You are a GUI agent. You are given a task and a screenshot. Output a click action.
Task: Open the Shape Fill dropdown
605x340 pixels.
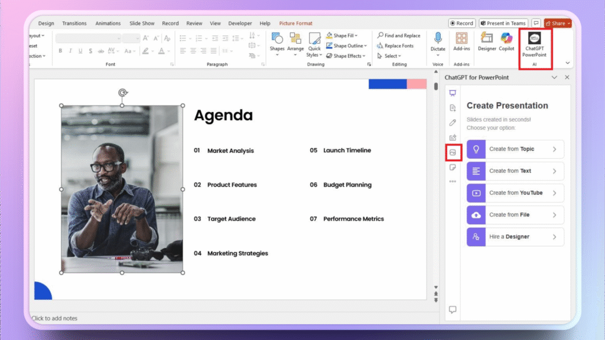coord(345,35)
